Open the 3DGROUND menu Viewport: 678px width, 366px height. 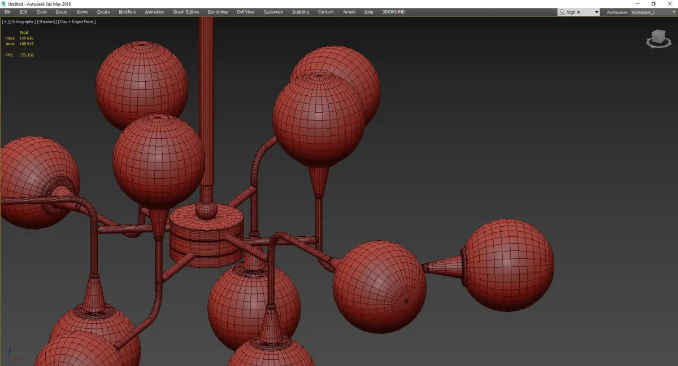click(393, 12)
